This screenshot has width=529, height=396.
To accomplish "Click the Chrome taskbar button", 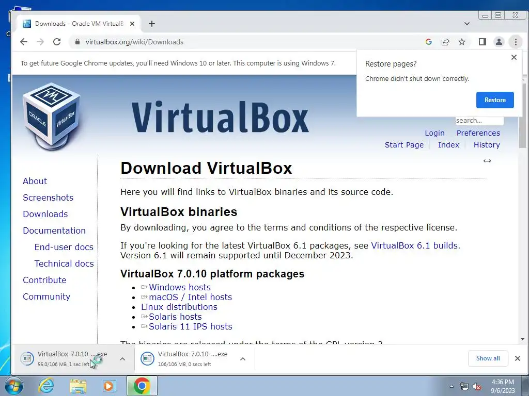I will pos(142,386).
